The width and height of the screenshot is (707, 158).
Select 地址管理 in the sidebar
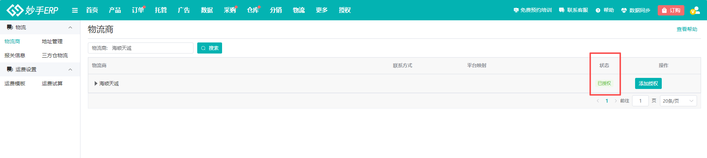click(x=52, y=41)
